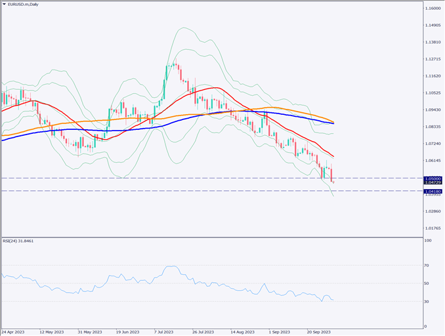
Task: Click the 1.08335 price axis label
Action: pos(433,127)
